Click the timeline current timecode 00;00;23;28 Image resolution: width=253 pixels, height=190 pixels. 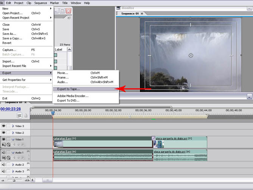coord(11,109)
